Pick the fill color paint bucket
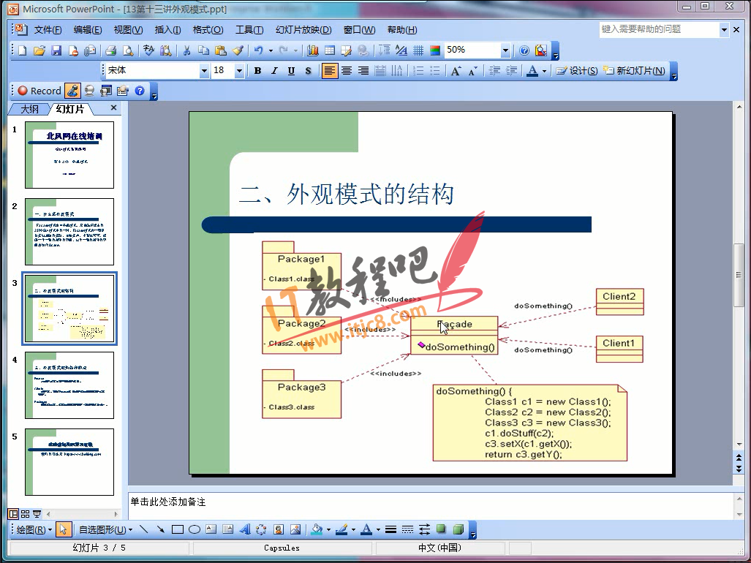This screenshot has height=563, width=751. pyautogui.click(x=317, y=529)
